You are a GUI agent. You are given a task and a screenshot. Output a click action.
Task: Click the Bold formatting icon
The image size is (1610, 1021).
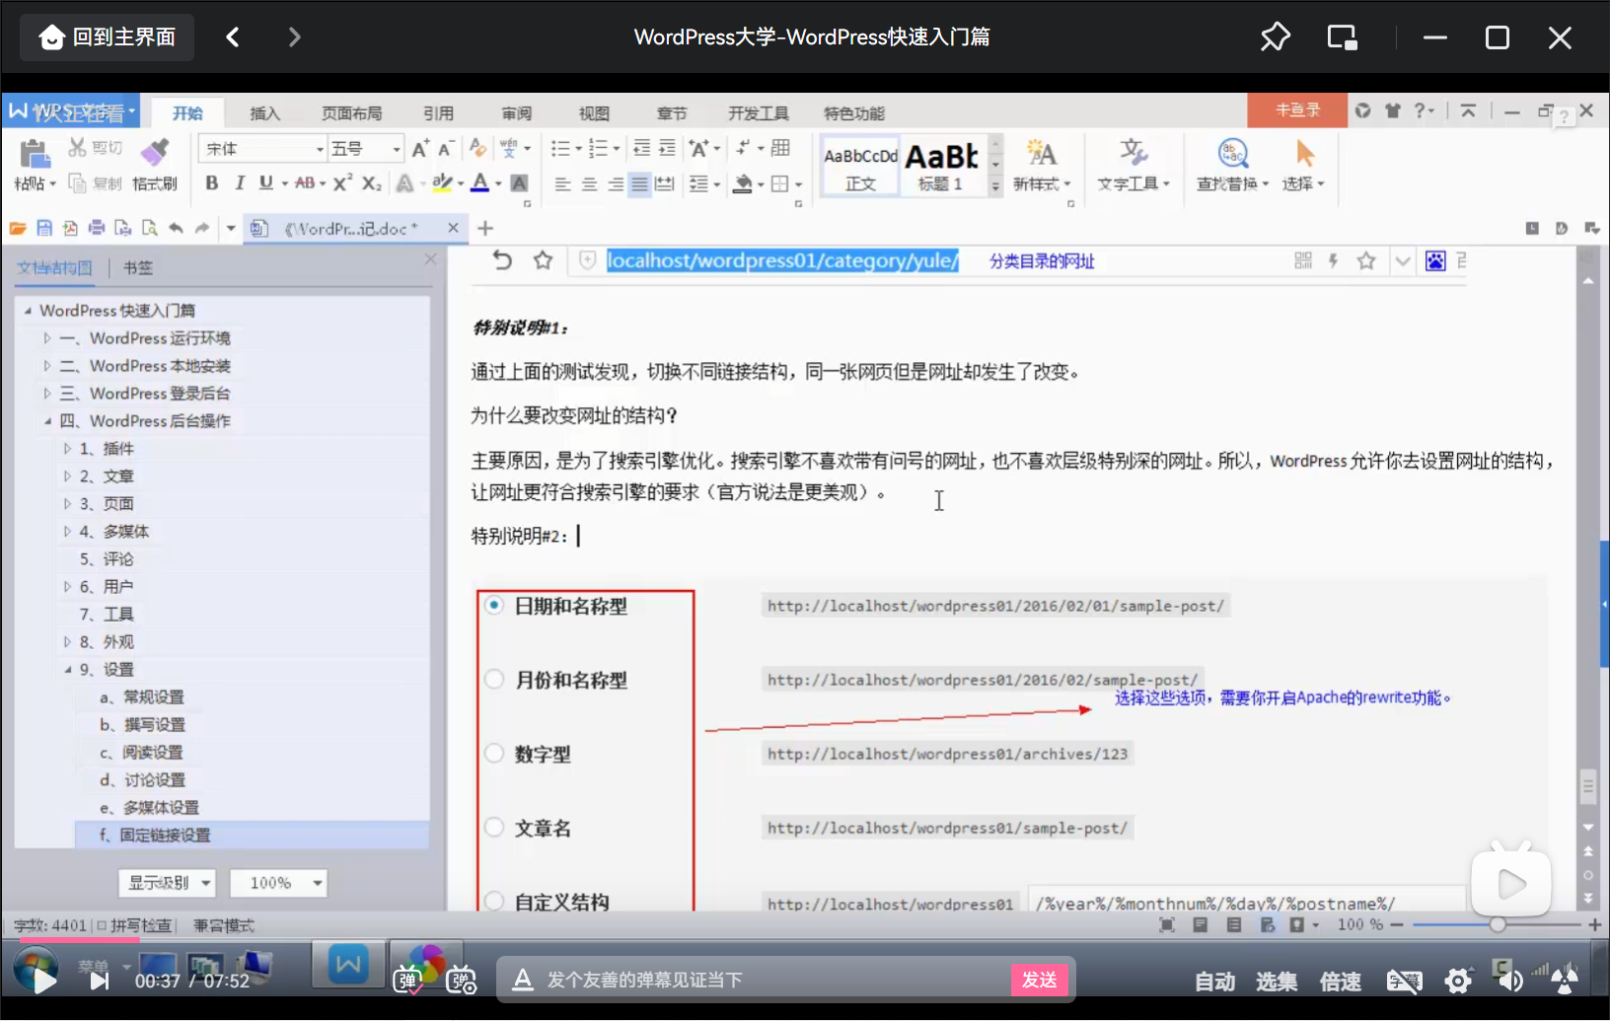pos(211,183)
